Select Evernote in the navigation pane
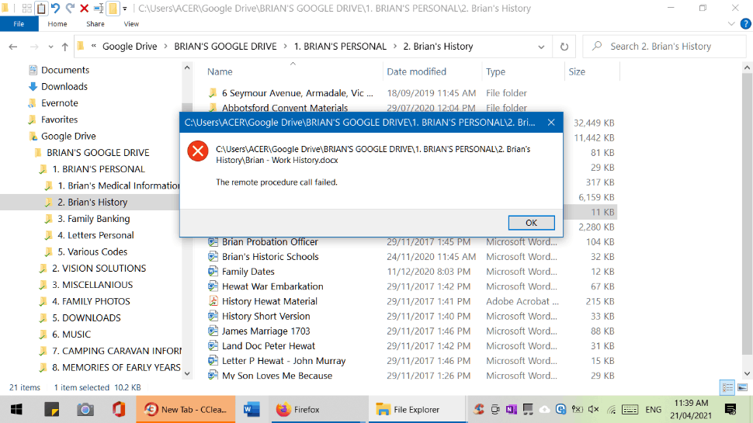Image resolution: width=753 pixels, height=423 pixels. (x=59, y=103)
